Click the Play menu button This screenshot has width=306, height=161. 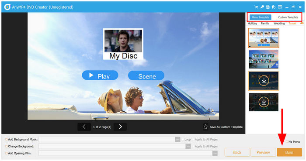100,75
